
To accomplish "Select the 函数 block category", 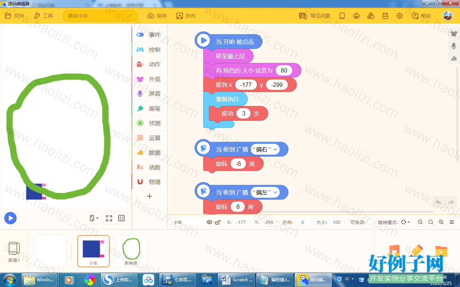I will (x=149, y=167).
